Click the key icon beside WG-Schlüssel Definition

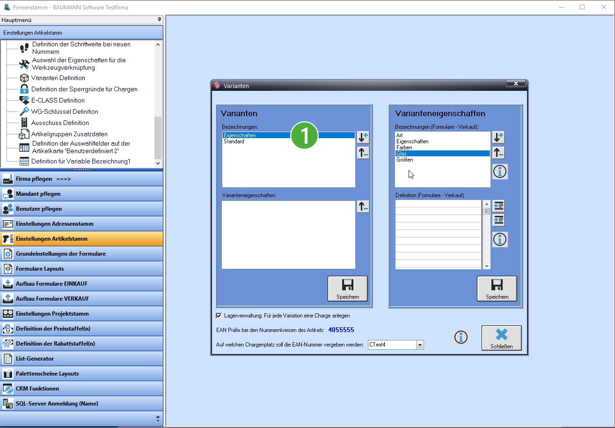click(x=24, y=111)
